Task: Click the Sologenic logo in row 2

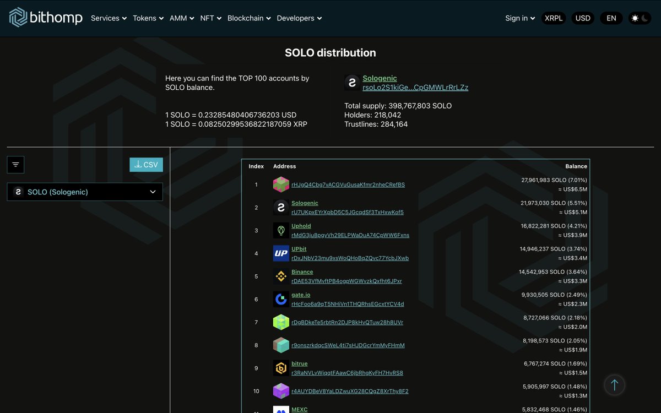Action: (281, 208)
